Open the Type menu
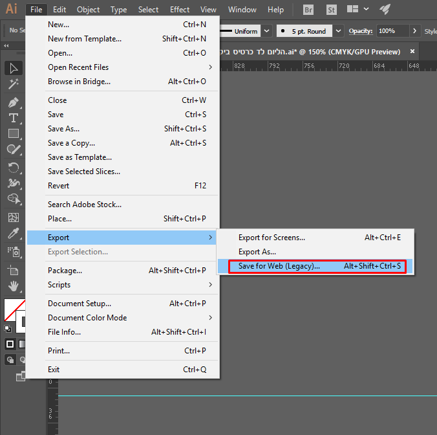The width and height of the screenshot is (437, 435). click(119, 10)
